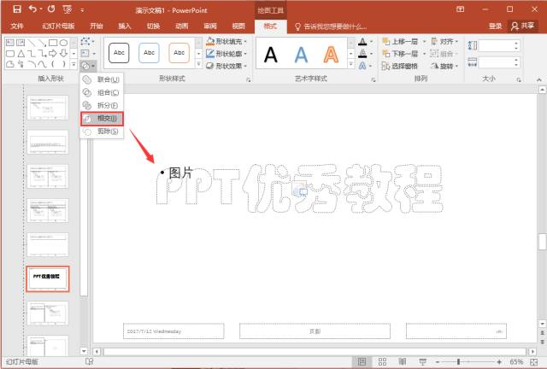Image resolution: width=547 pixels, height=369 pixels.
Task: Choose 拆分(F) from Merge Shapes menu
Action: click(x=102, y=105)
